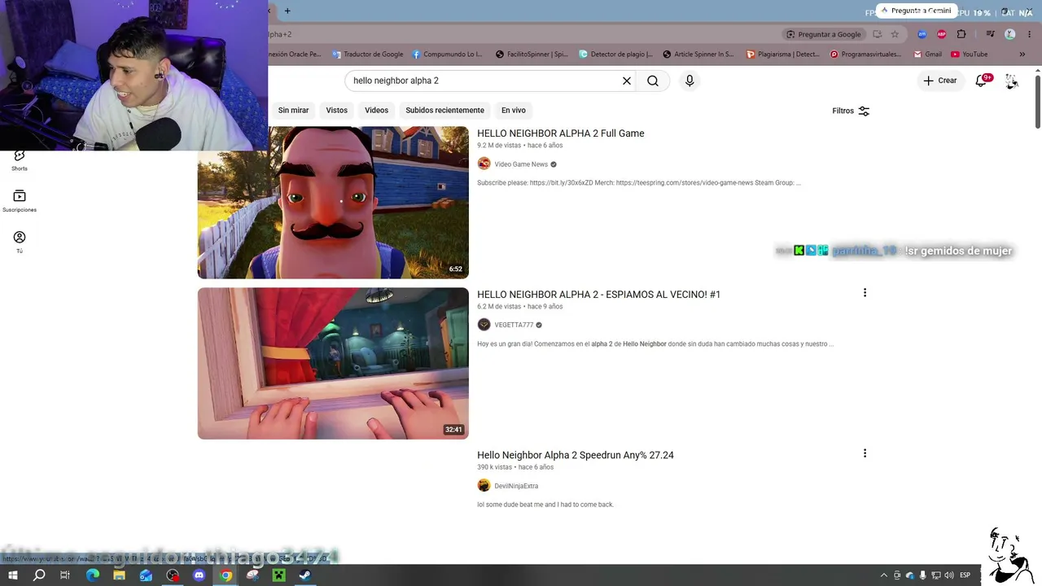Open more options for the Speedrun Any% video

tap(865, 453)
